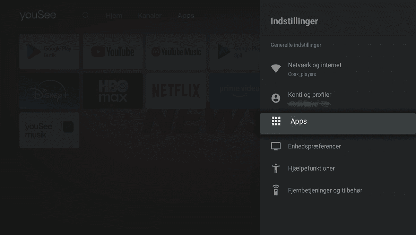
Task: Click the monitor icon for Enhedspræferencer
Action: [x=276, y=146]
